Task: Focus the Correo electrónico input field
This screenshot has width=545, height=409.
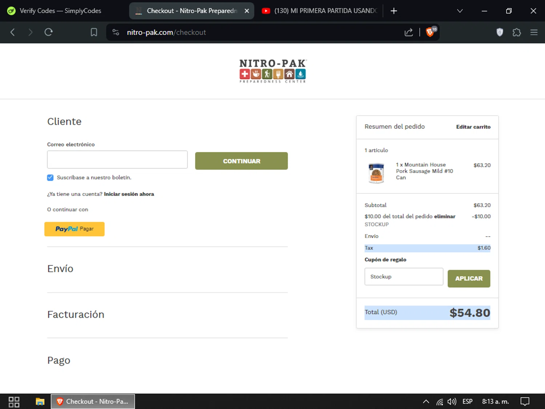Action: pos(117,160)
